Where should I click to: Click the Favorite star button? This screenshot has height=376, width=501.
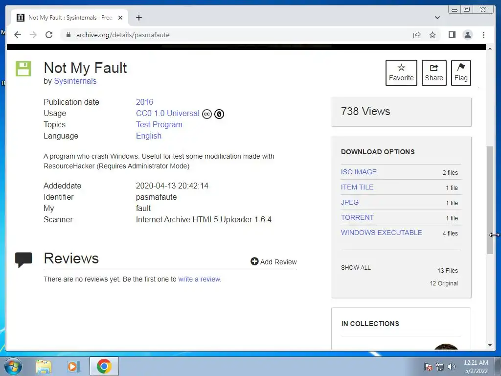(401, 73)
